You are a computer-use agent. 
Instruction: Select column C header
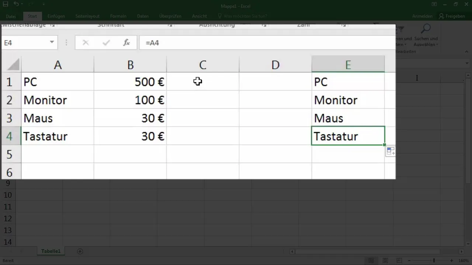click(x=203, y=65)
